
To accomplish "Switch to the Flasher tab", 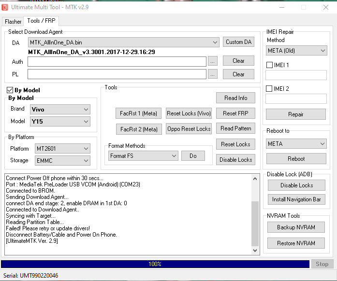I will coord(13,21).
